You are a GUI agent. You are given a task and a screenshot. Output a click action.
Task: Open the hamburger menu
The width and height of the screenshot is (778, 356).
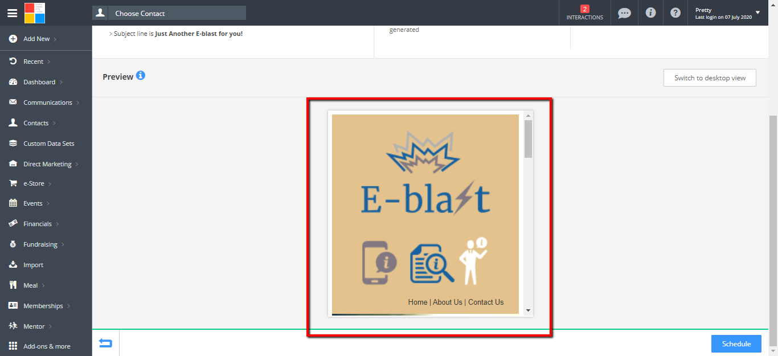pos(12,13)
